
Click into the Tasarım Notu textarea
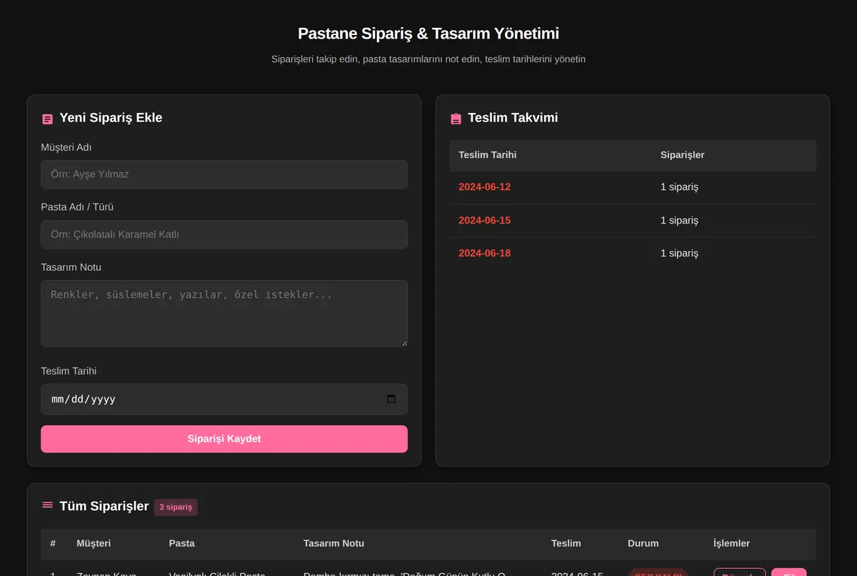224,313
